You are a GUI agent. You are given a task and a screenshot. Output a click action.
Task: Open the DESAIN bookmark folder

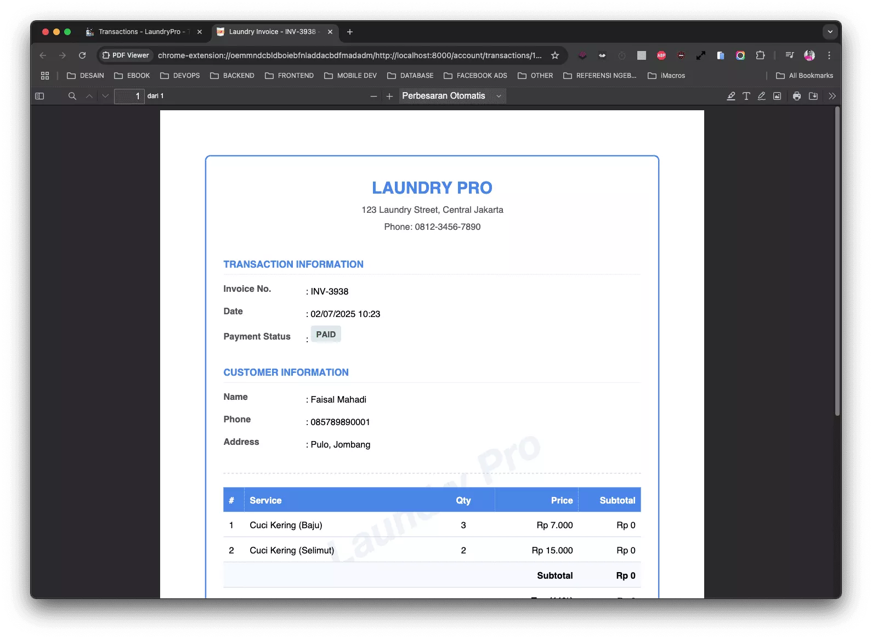(86, 76)
